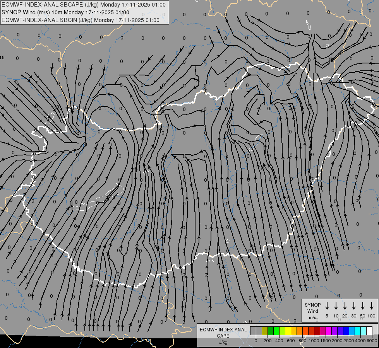Click the SYNOP Wind (m/s) 10m title line
This screenshot has height=348, width=379.
[x=65, y=12]
